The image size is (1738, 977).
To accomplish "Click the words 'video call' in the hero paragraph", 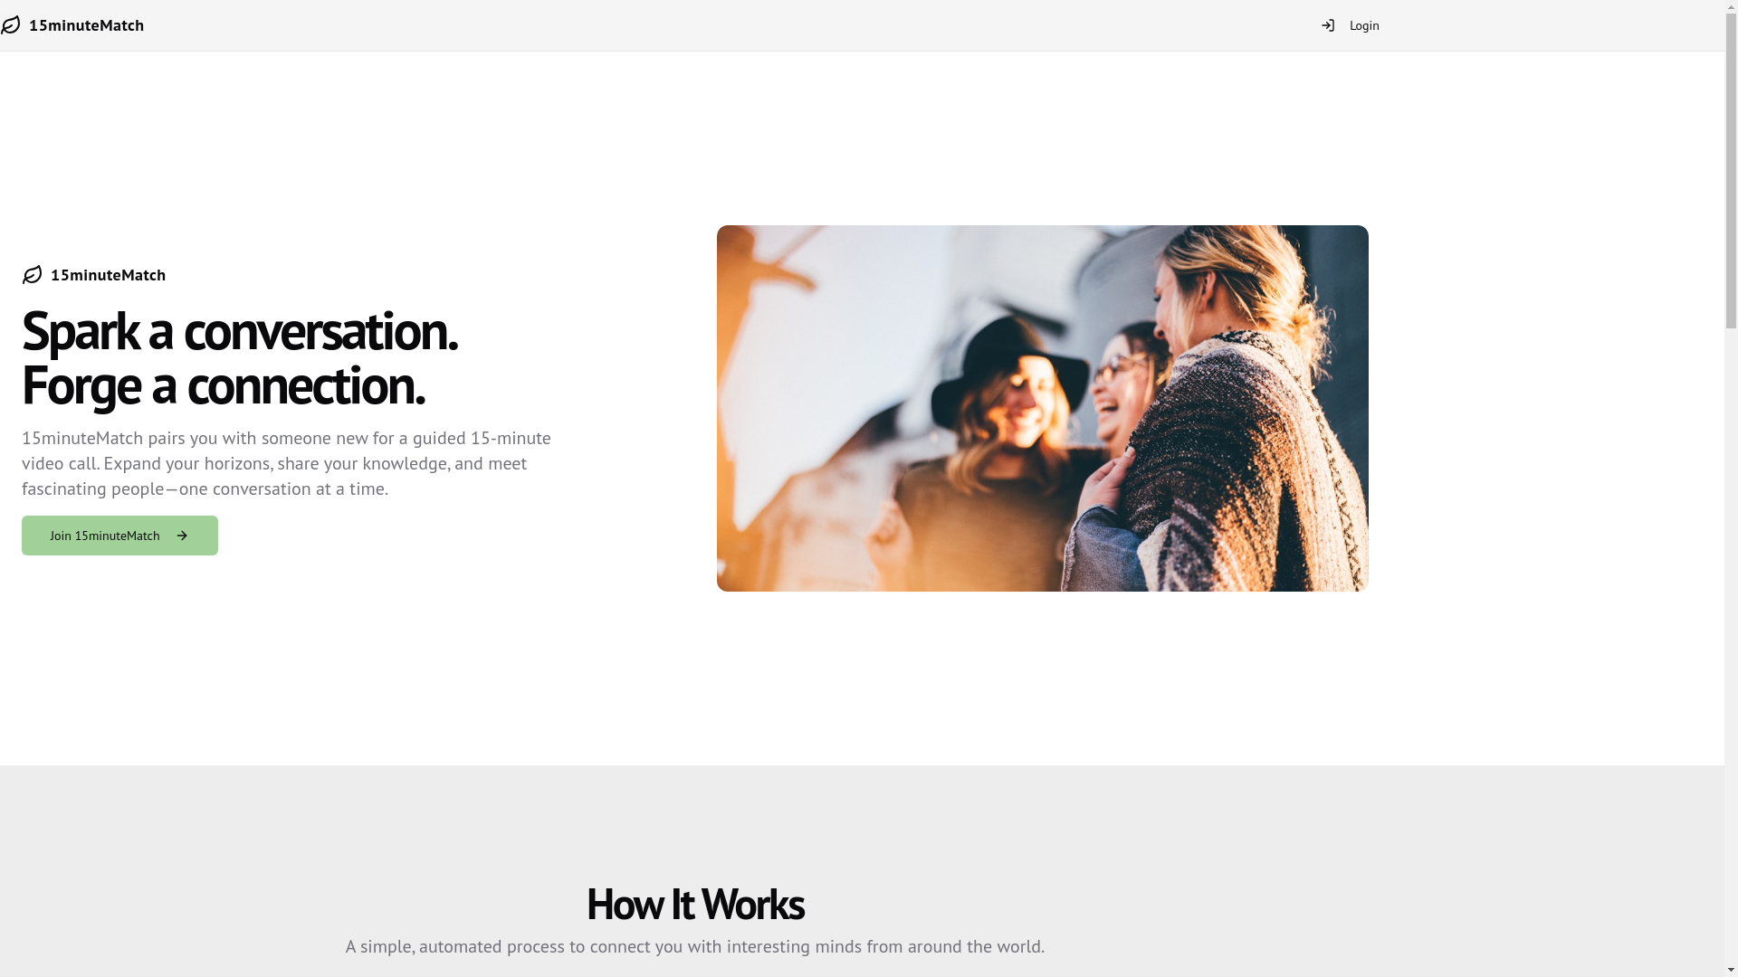I will click(59, 463).
